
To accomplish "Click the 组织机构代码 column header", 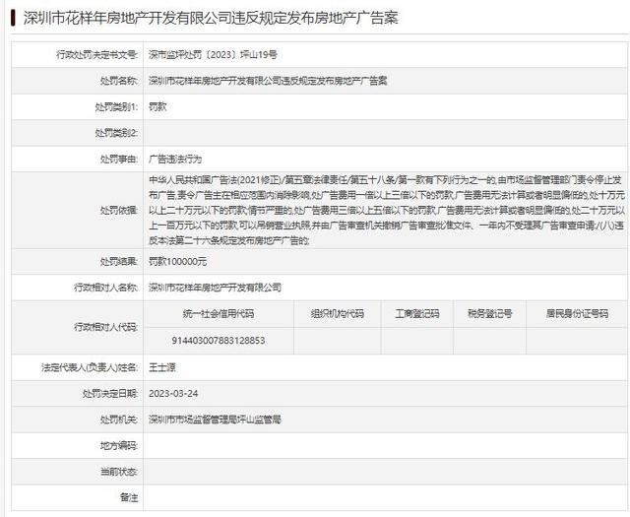I will (338, 314).
